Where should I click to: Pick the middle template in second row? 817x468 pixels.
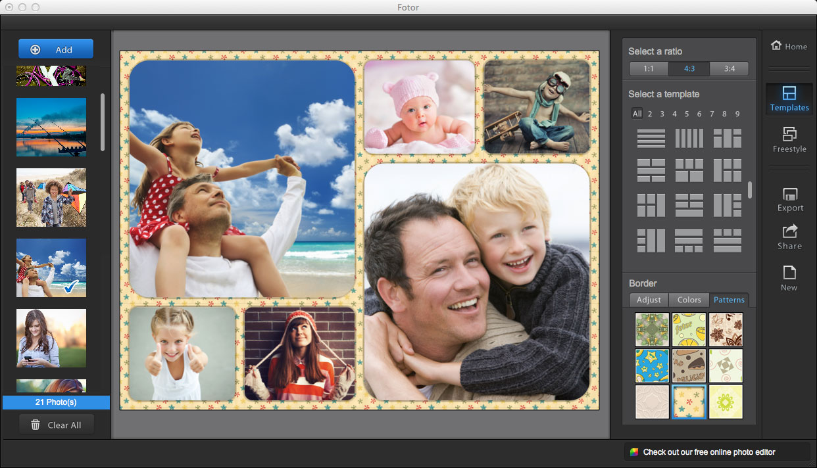tap(689, 170)
